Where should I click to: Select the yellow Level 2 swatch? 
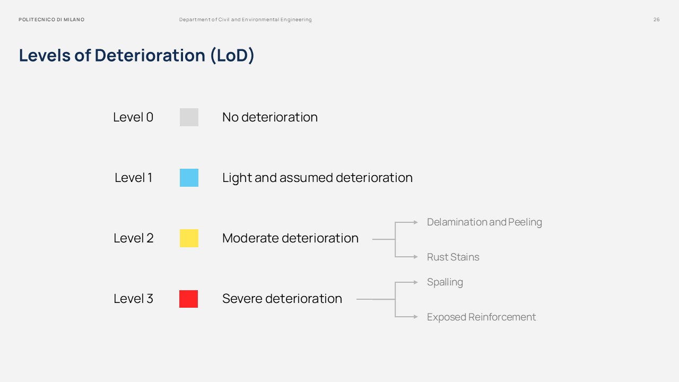pyautogui.click(x=189, y=238)
